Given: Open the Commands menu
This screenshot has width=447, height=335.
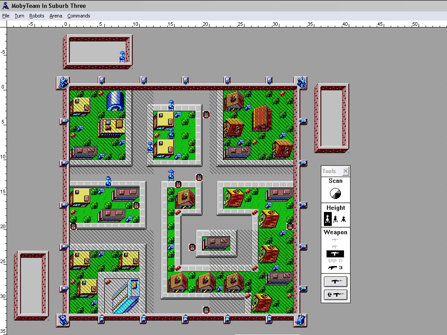Looking at the screenshot, I should [x=79, y=16].
